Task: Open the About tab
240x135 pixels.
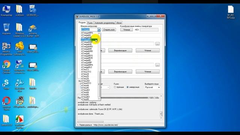Action: 119,23
